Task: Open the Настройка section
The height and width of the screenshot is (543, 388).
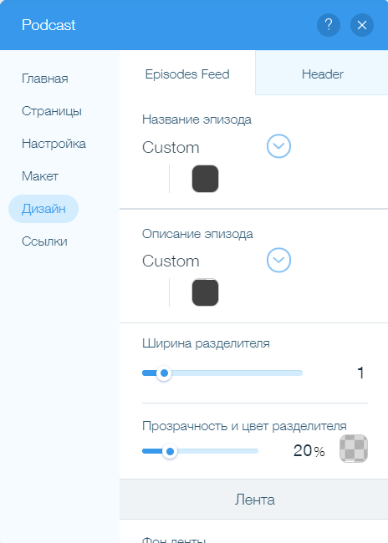Action: [x=54, y=144]
